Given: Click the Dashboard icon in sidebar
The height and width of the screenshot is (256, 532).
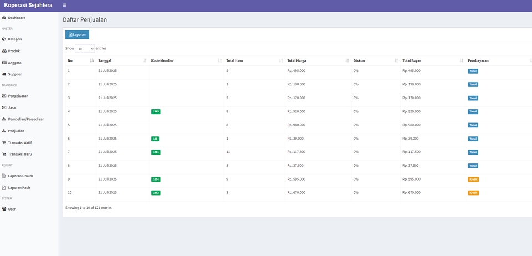Looking at the screenshot, I should click(x=4, y=18).
